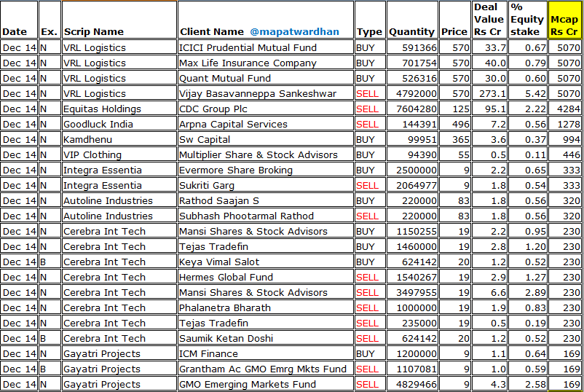Click quantity 4829466 cell

point(412,384)
